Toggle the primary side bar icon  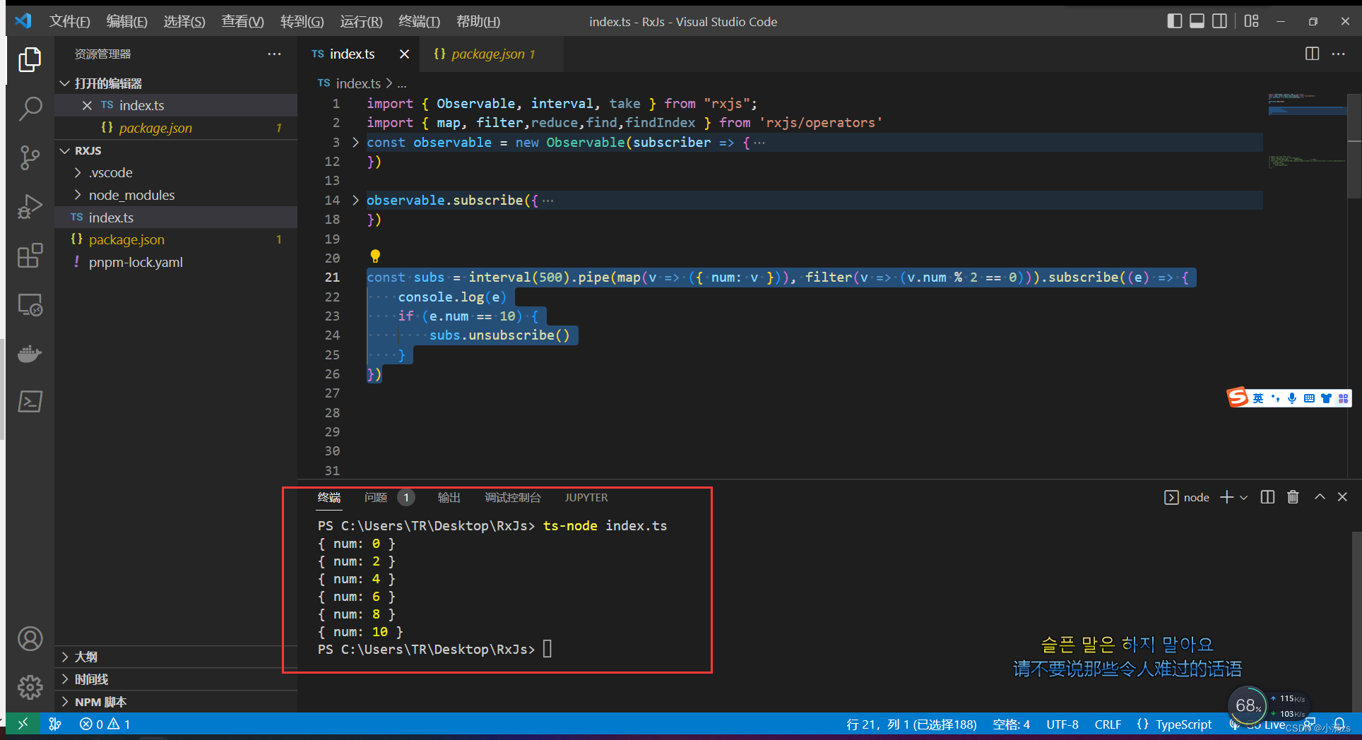point(1173,21)
